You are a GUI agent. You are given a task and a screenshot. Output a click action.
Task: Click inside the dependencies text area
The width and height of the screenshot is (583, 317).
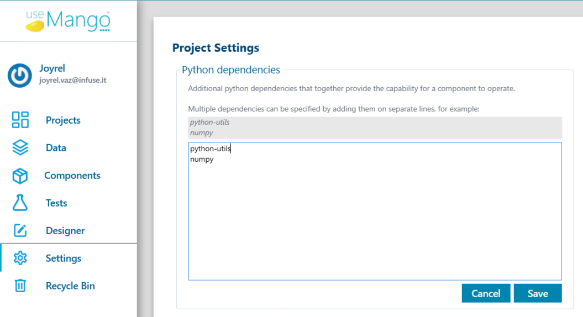375,211
